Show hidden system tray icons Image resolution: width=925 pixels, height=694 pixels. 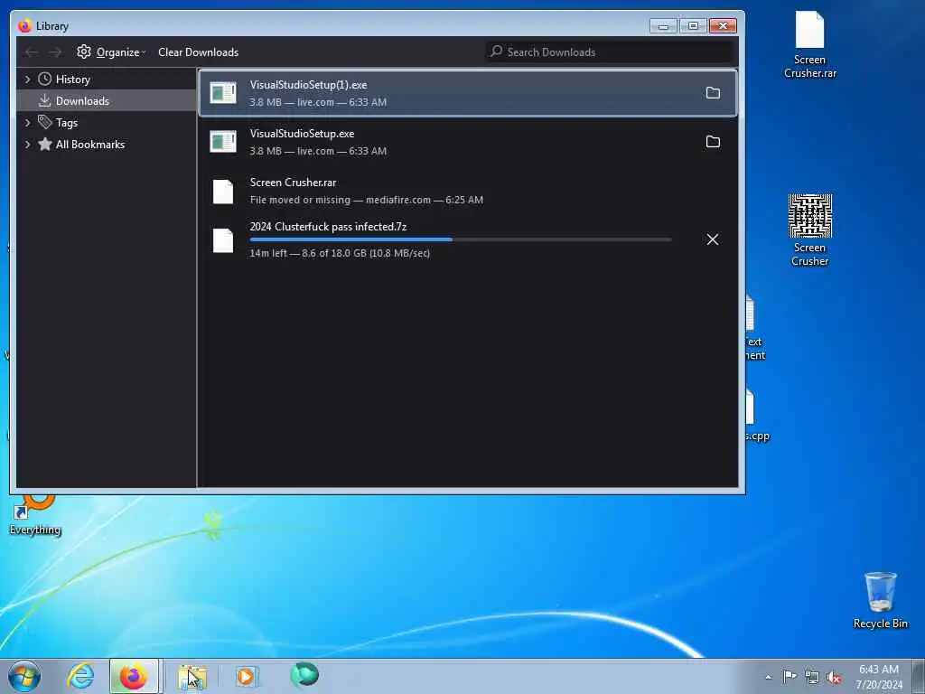coord(768,677)
